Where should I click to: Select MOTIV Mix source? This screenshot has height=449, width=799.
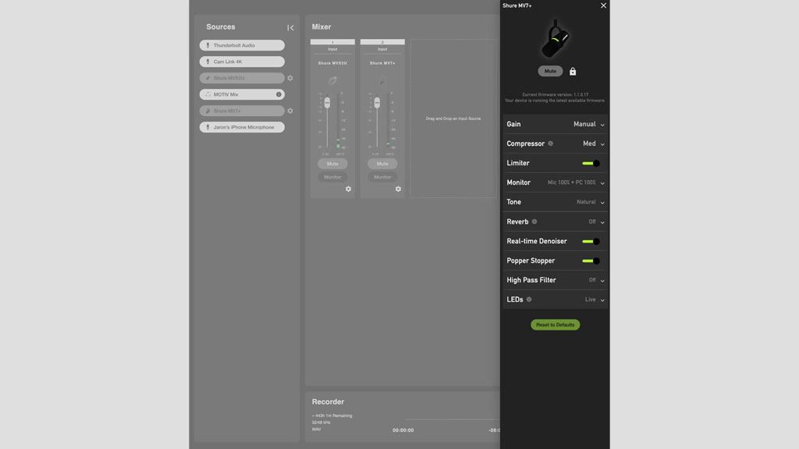coord(242,94)
